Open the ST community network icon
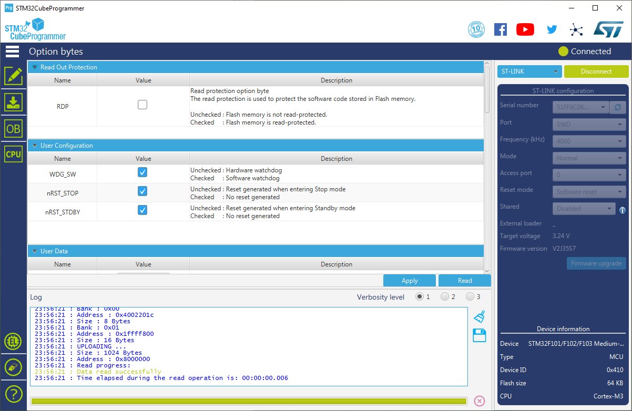The width and height of the screenshot is (632, 411). 577,29
